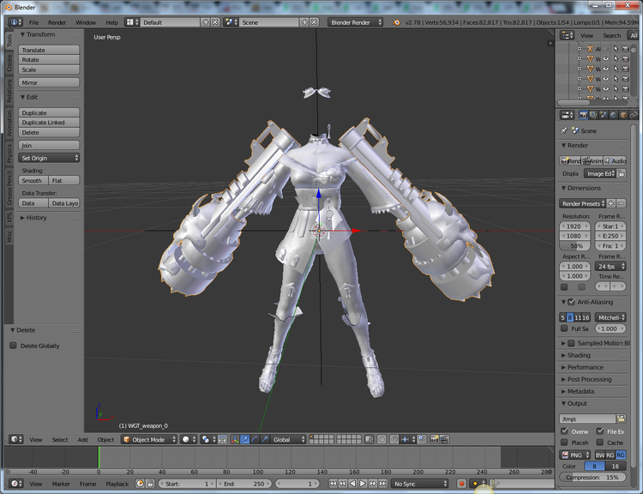Image resolution: width=643 pixels, height=494 pixels.
Task: Click the screen layout browse icon
Action: (x=132, y=22)
